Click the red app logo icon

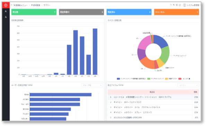coord(6,5)
